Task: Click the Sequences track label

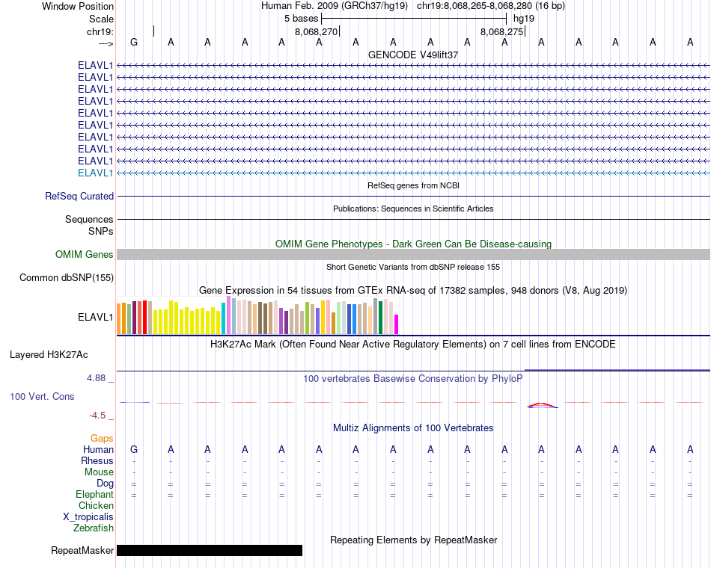Action: pos(89,219)
